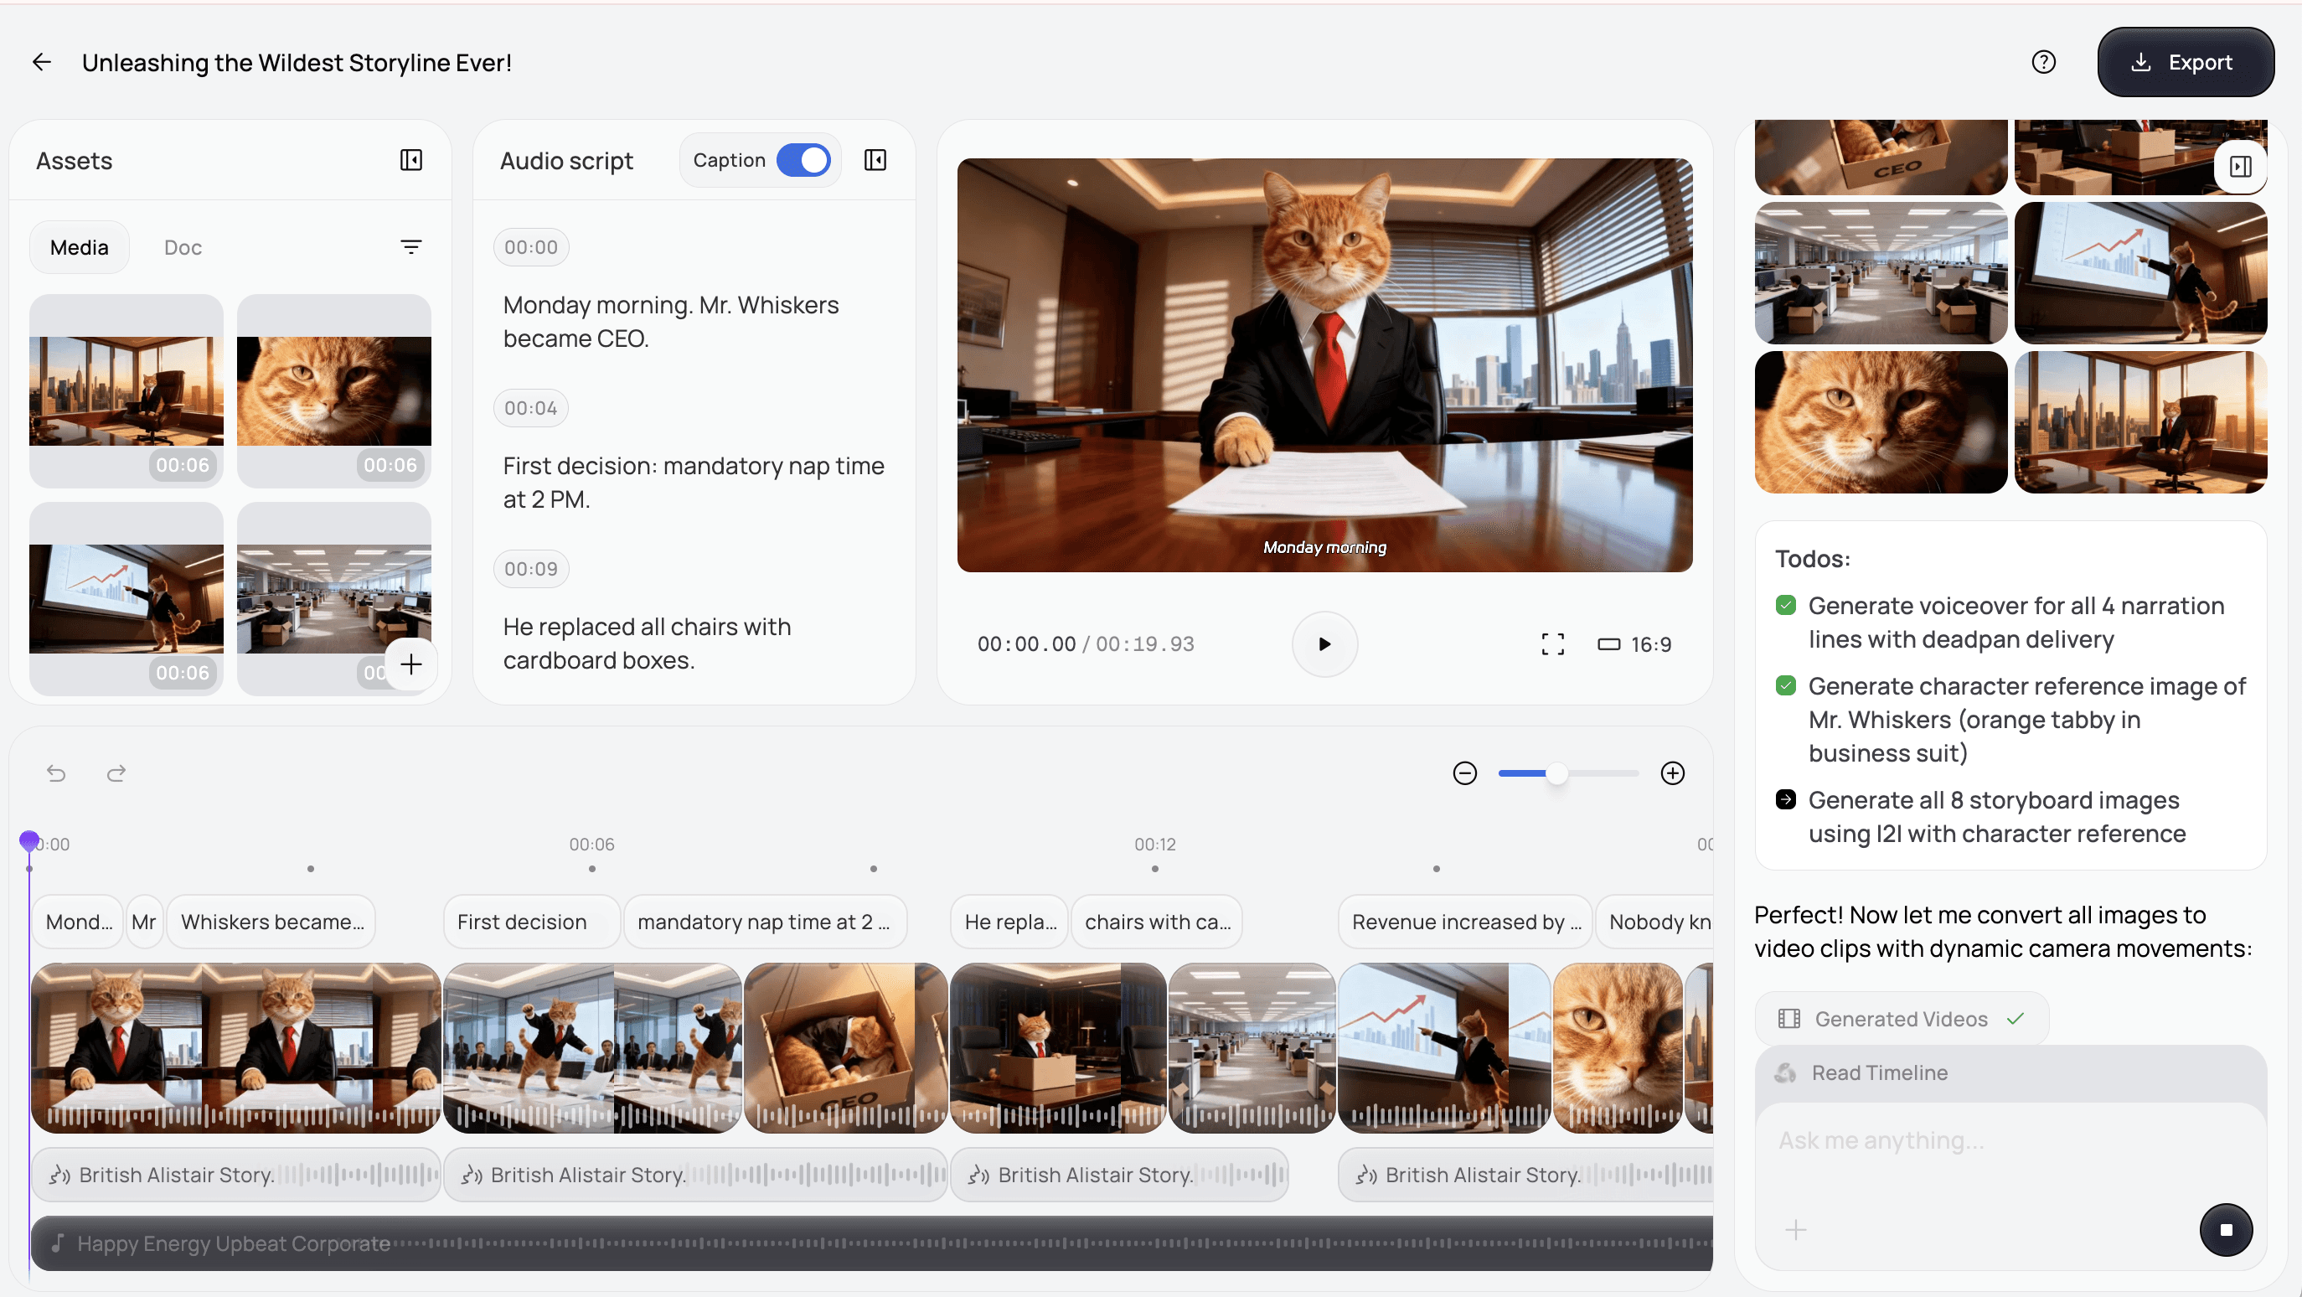This screenshot has width=2302, height=1297.
Task: Open the 16:9 aspect ratio selector
Action: pyautogui.click(x=1634, y=643)
